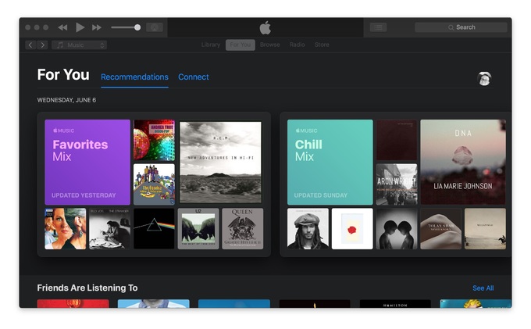The height and width of the screenshot is (329, 531).
Task: Open the Up Next list icon
Action: 378,27
